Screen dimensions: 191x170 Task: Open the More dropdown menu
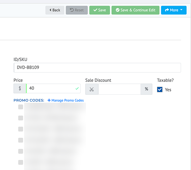[174, 10]
